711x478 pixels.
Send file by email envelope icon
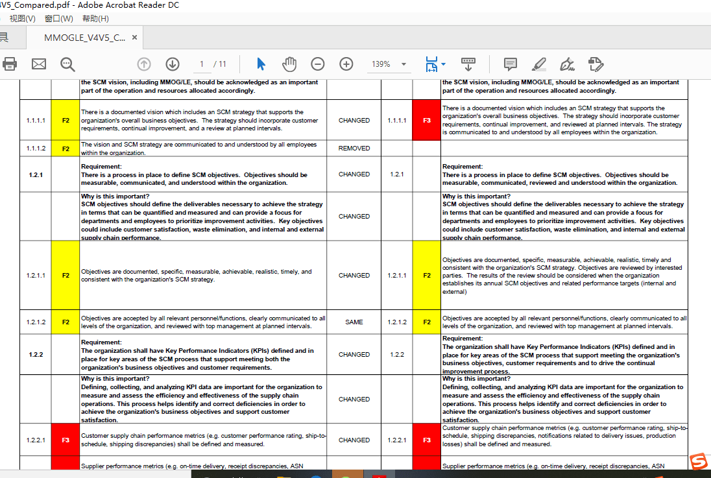[x=39, y=64]
